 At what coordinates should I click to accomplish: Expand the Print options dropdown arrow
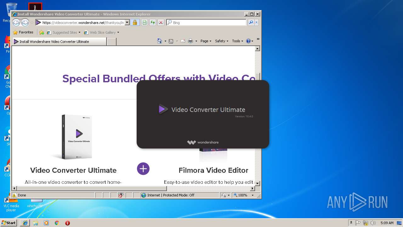click(x=196, y=41)
